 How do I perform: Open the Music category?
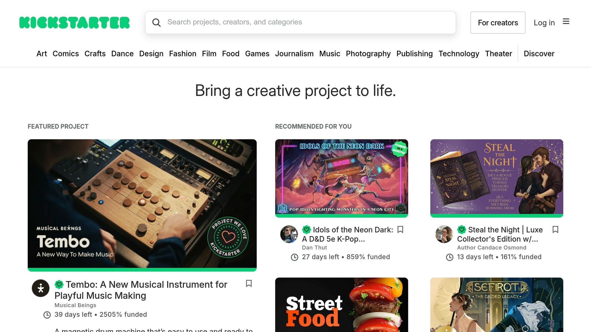(x=330, y=54)
